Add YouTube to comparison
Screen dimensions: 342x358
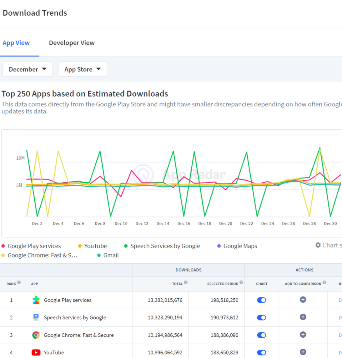pos(303,352)
